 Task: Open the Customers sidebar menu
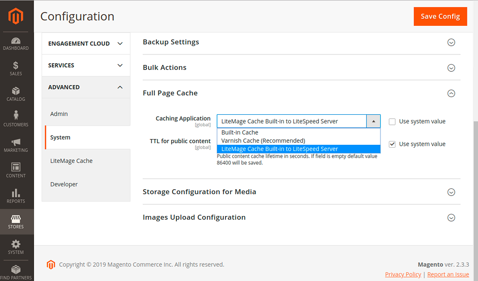(x=16, y=119)
